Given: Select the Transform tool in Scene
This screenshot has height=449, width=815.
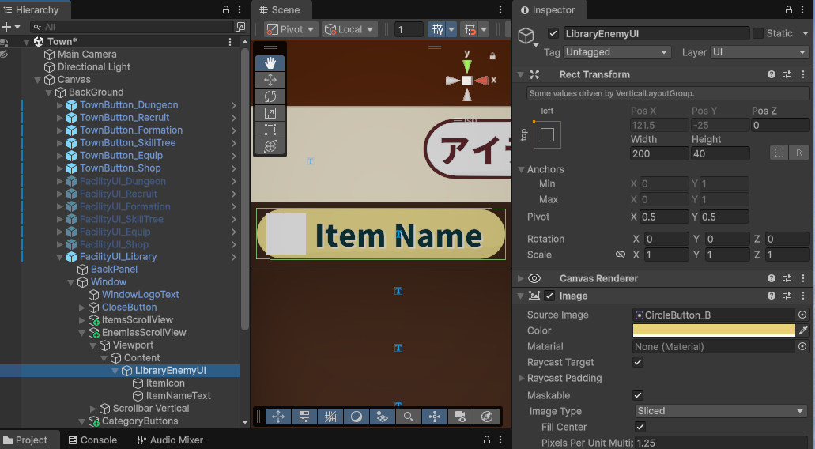Looking at the screenshot, I should pos(270,146).
